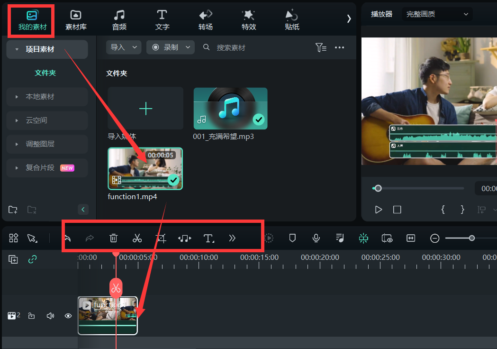This screenshot has height=349, width=497.
Task: Select the crop tool in timeline toolbar
Action: [161, 238]
